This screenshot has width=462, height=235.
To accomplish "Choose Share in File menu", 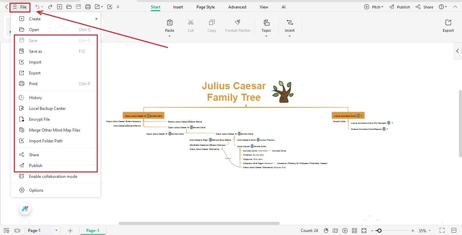I will pos(56,155).
